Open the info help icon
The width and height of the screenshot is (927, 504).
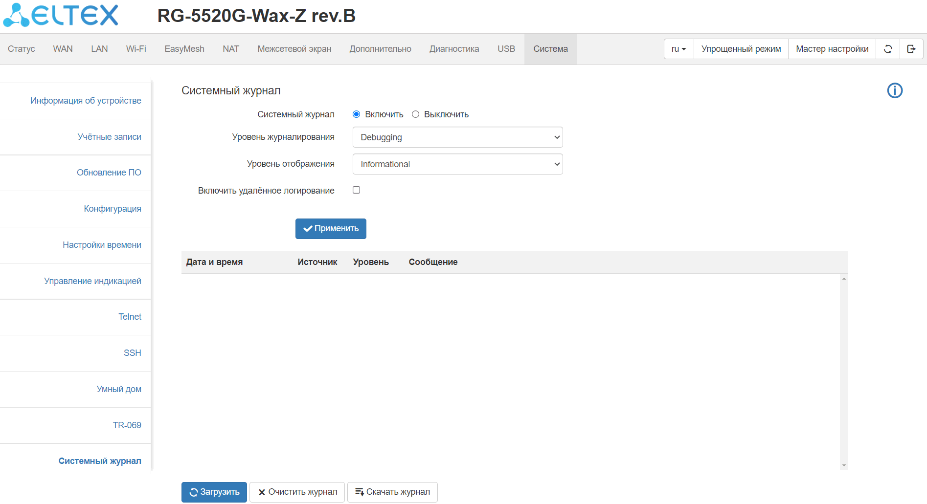[895, 90]
